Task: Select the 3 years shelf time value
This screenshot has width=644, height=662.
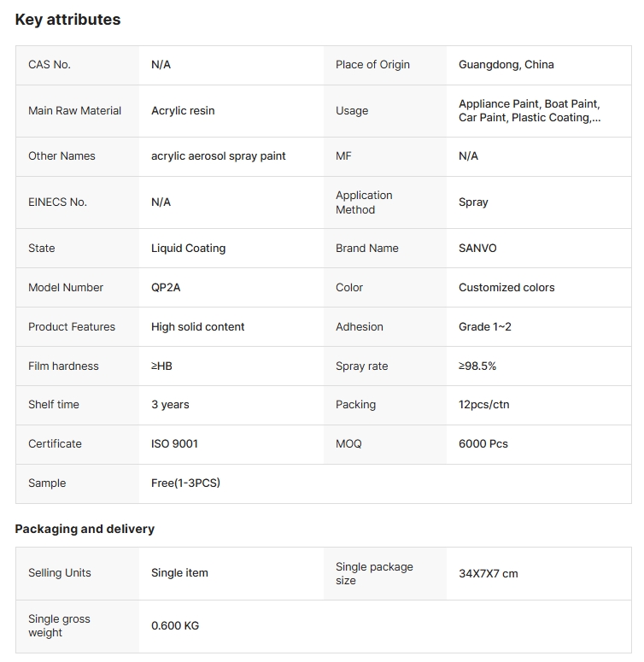Action: coord(170,405)
